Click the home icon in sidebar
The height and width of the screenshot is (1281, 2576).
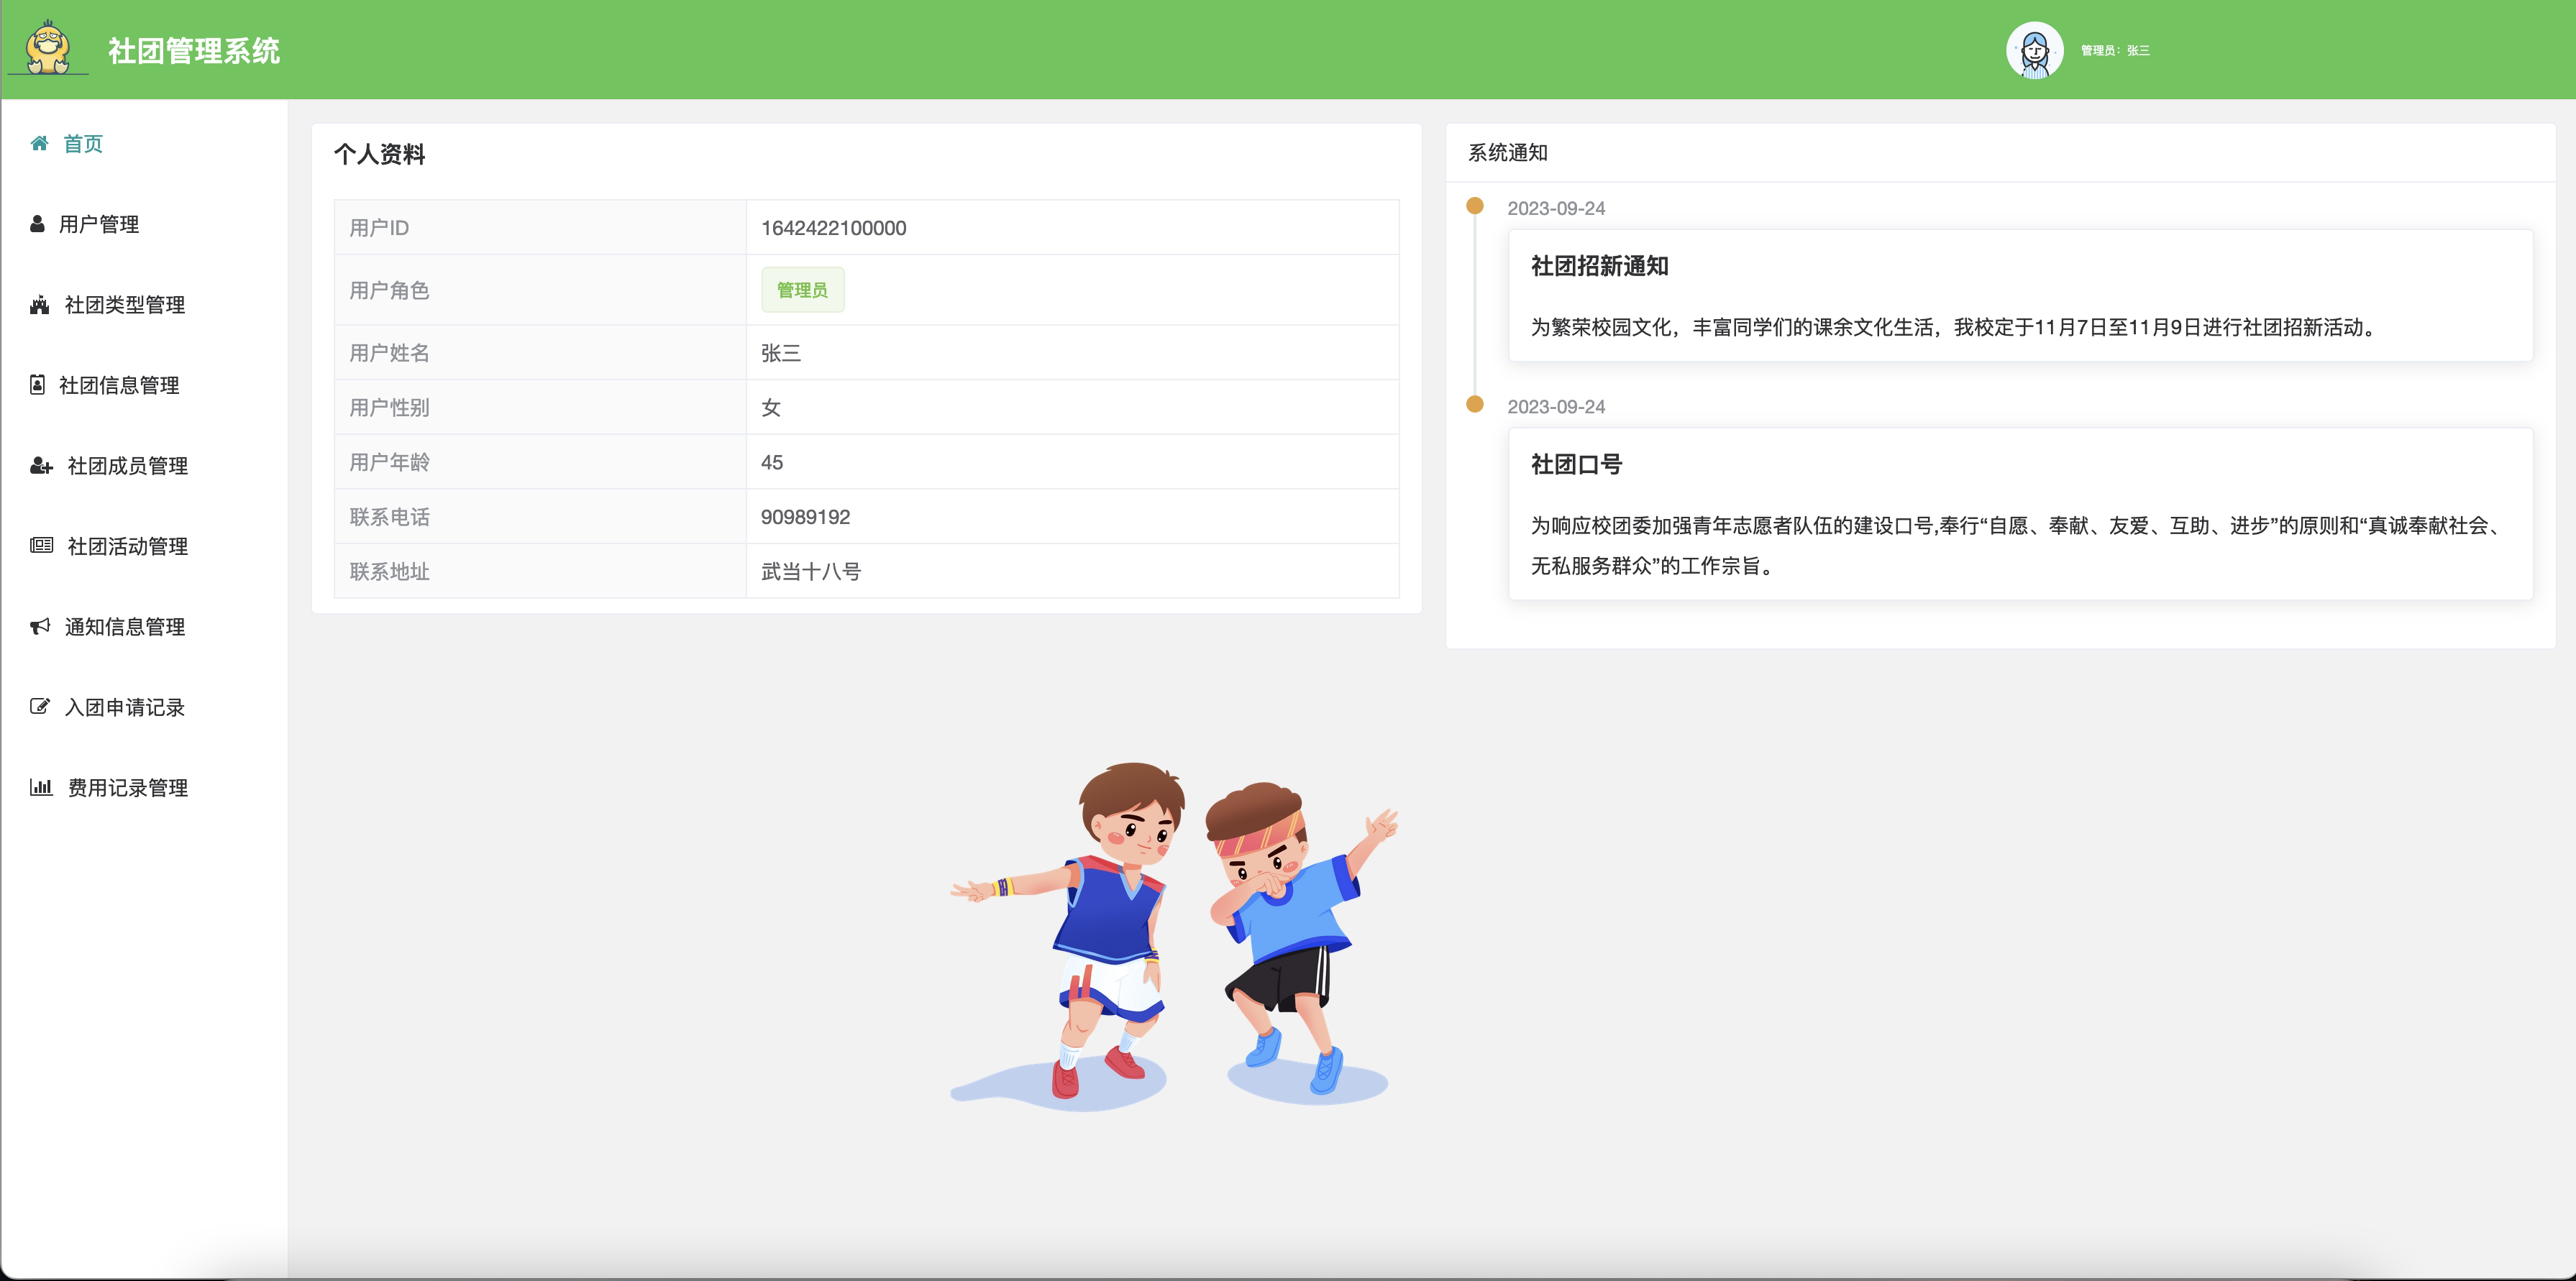pos(39,144)
